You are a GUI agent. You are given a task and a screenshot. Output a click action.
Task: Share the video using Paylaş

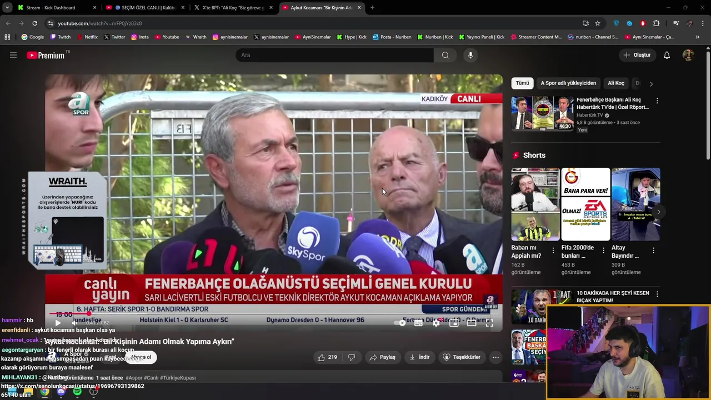pos(383,357)
